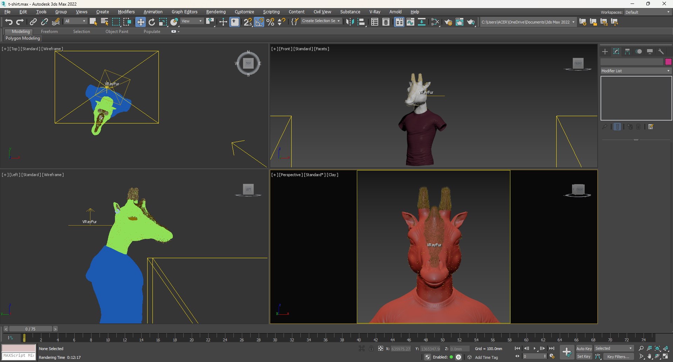This screenshot has height=362, width=673.
Task: Click the Undo arrow icon
Action: click(9, 22)
